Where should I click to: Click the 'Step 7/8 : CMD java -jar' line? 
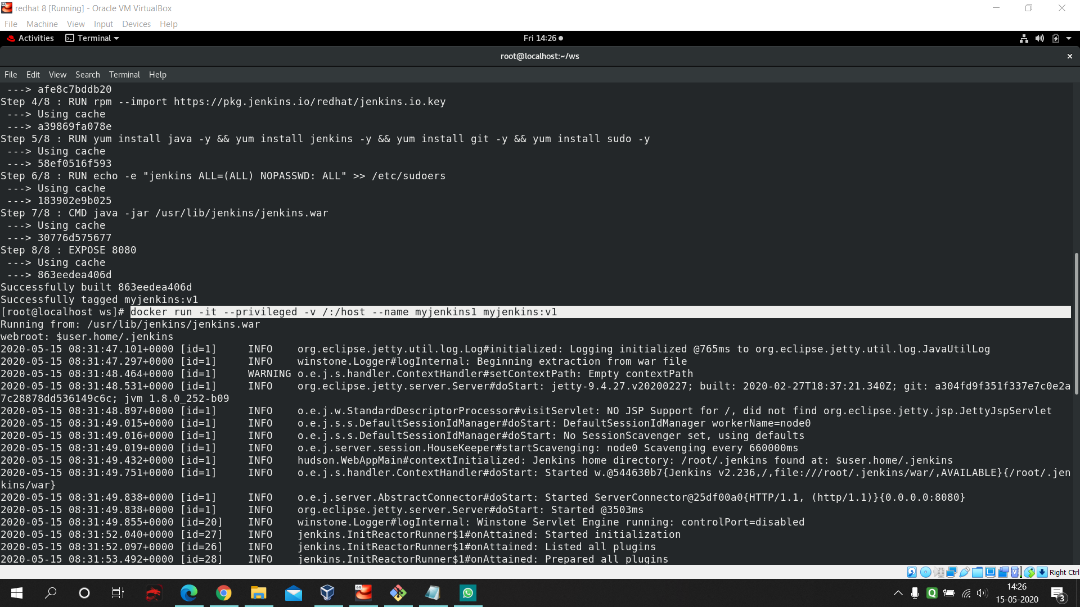pos(164,213)
